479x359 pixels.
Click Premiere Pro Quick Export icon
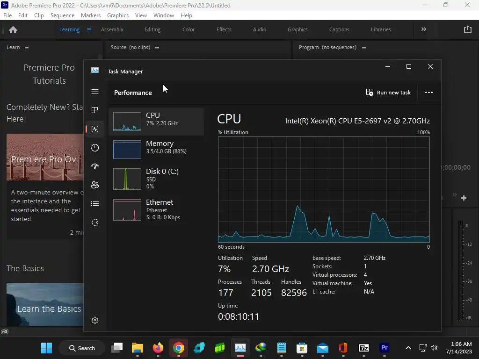468,29
